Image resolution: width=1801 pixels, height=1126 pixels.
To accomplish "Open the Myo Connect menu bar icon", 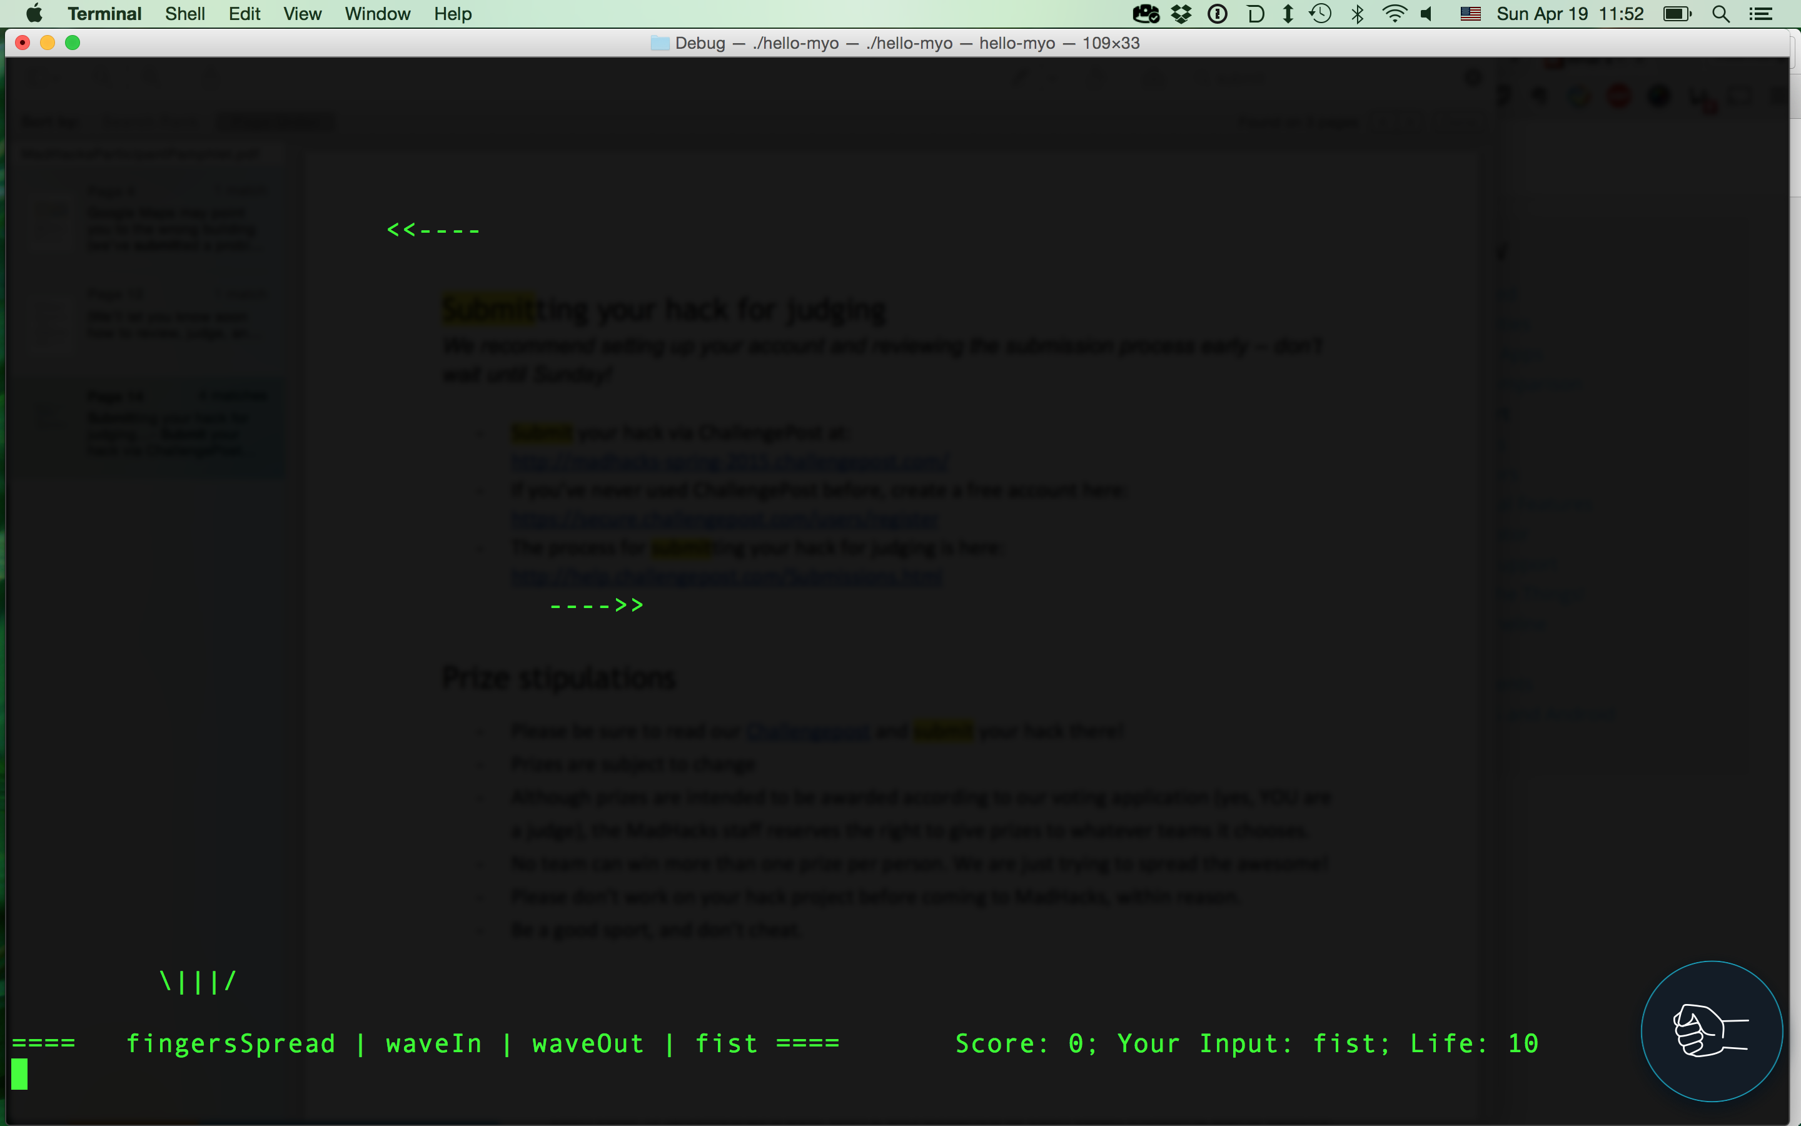I will click(1146, 14).
